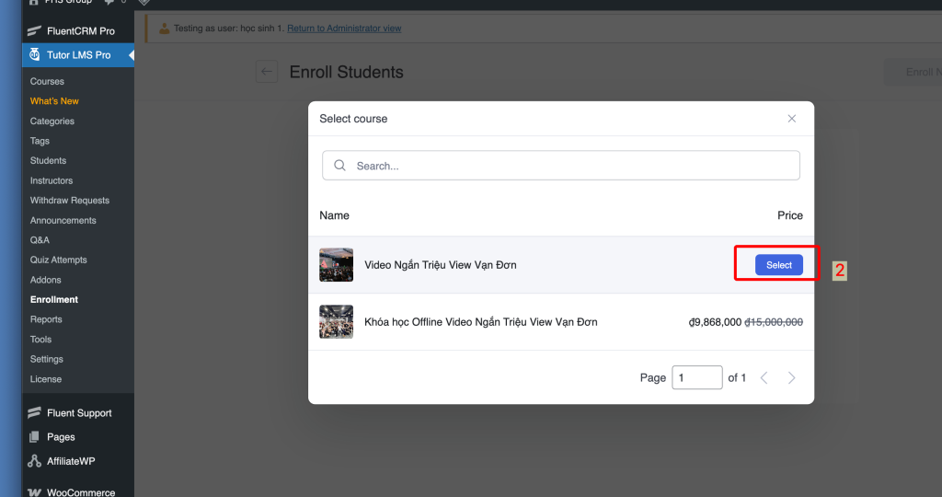Open the Courses menu item

47,82
